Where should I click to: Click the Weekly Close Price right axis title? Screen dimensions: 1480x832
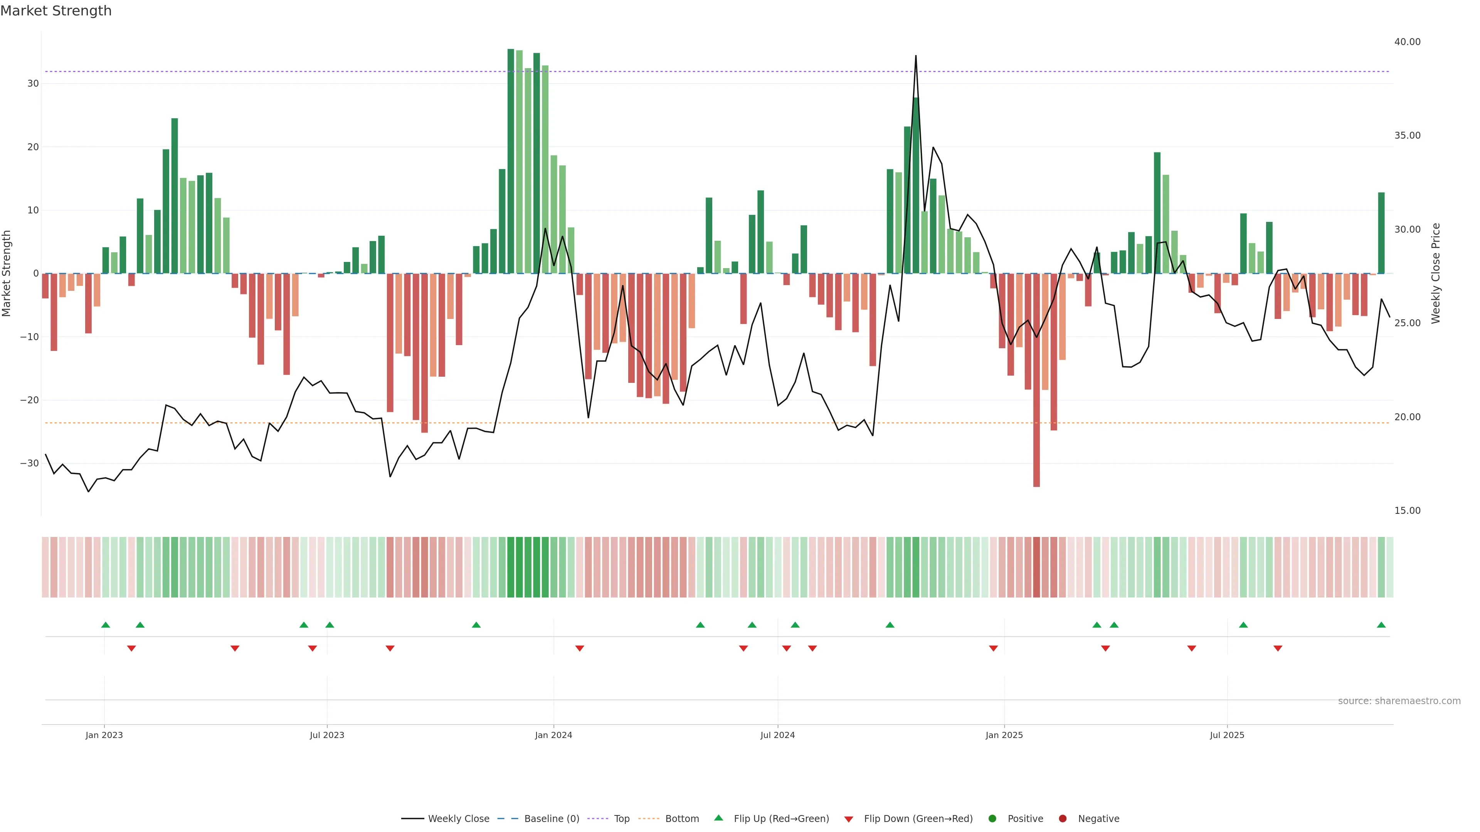[x=1436, y=273]
